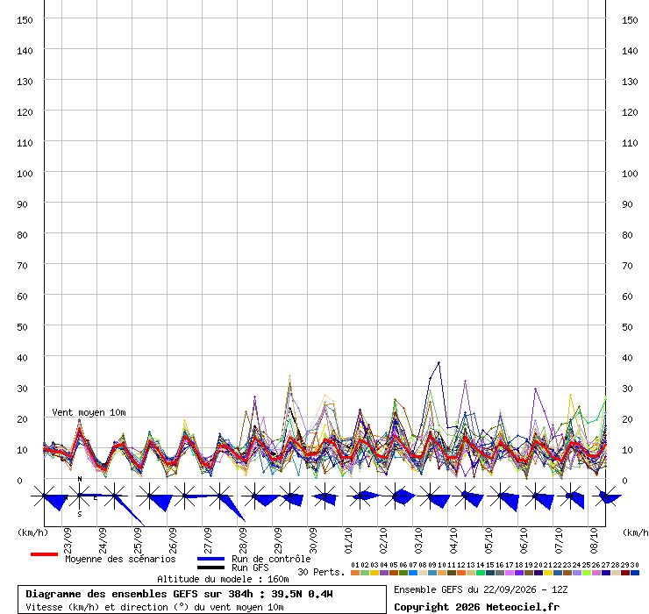The image size is (649, 614).
Task: Click the Vent moyen 10m label
Action: click(x=89, y=412)
